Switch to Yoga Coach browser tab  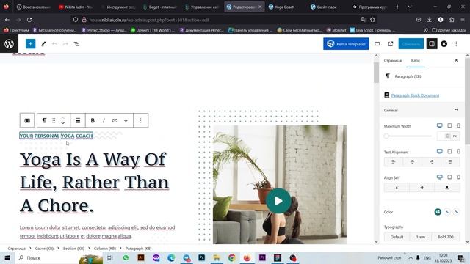pos(284,7)
